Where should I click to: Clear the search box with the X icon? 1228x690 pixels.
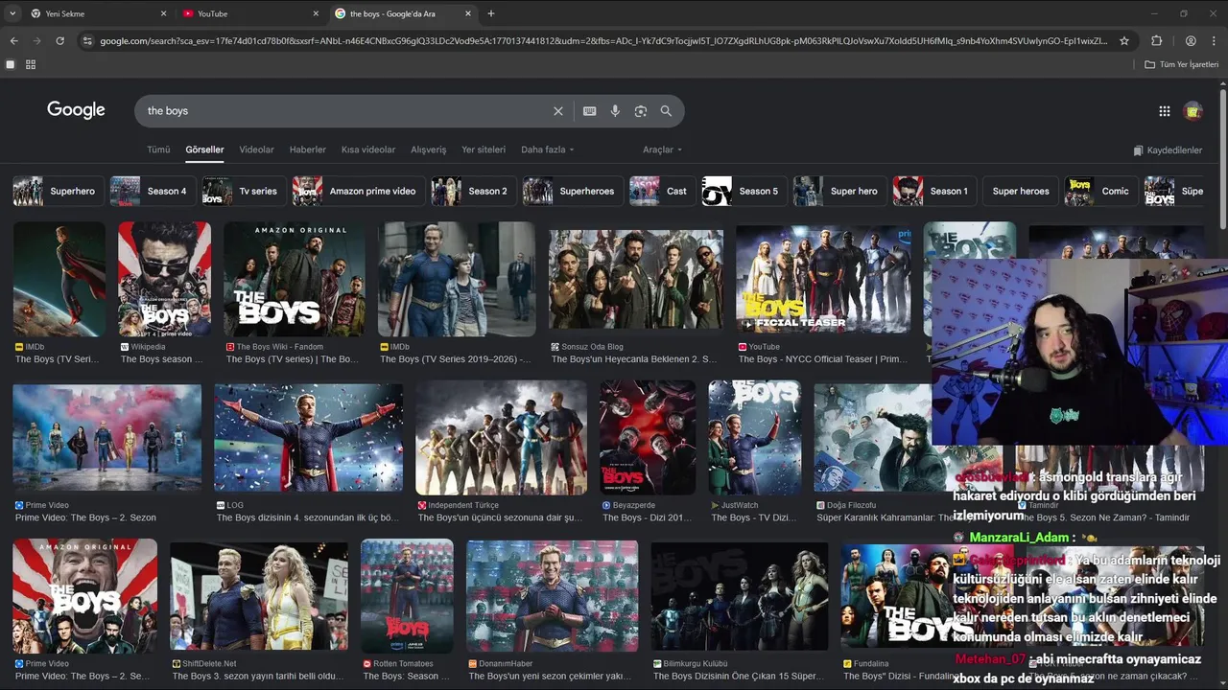point(558,111)
